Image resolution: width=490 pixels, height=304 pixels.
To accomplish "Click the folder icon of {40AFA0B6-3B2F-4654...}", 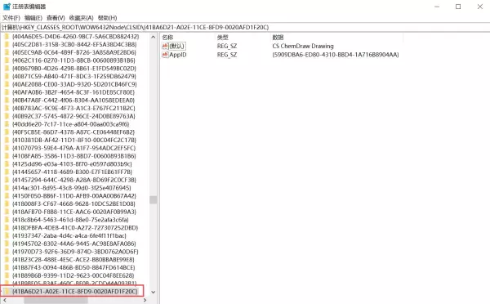I will (7, 92).
